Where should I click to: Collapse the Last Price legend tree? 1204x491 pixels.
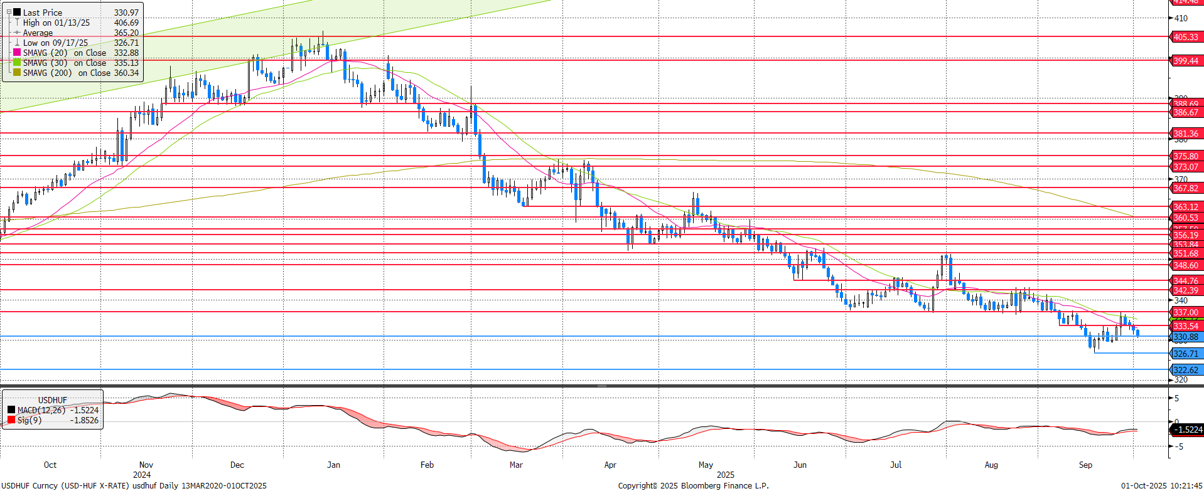(x=9, y=13)
